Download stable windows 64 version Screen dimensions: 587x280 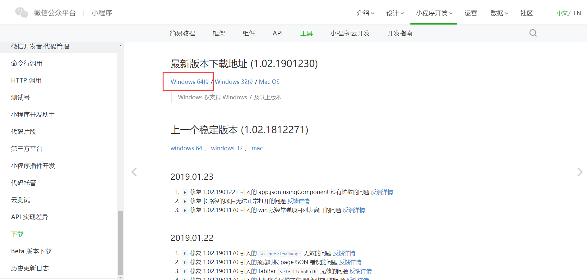[186, 148]
